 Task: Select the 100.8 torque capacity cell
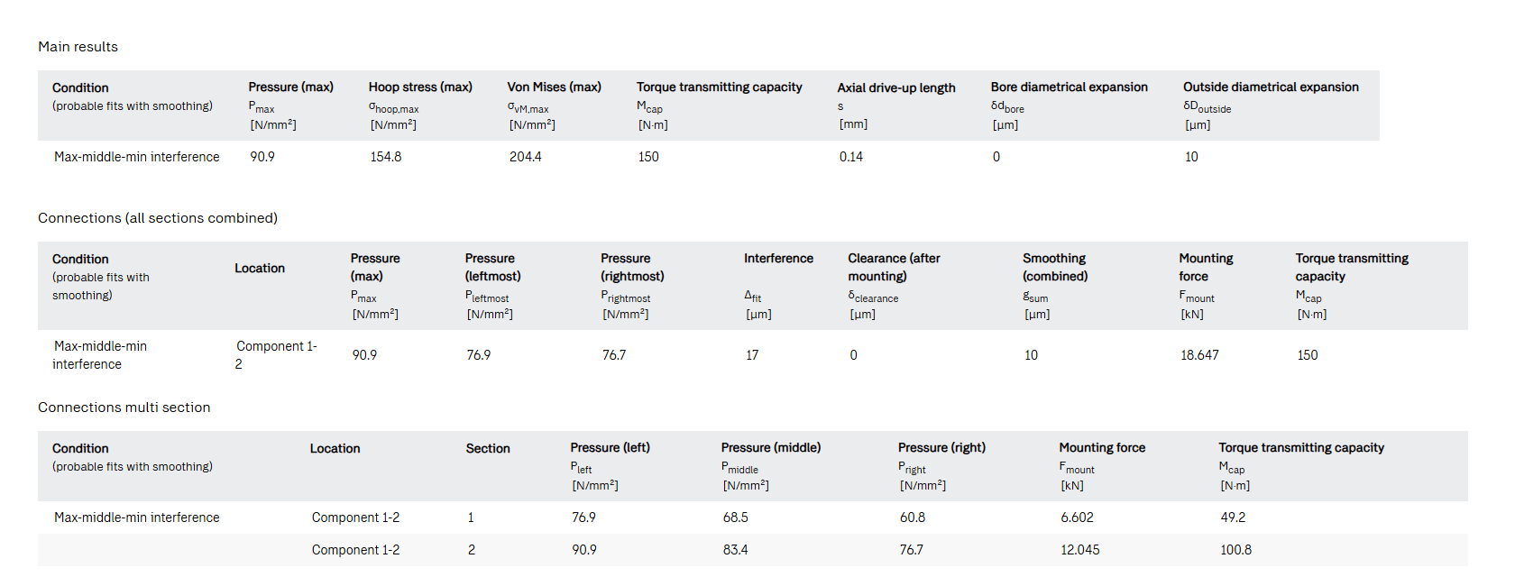[x=1235, y=550]
